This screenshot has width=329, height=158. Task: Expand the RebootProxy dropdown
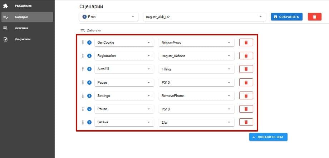pyautogui.click(x=196, y=43)
